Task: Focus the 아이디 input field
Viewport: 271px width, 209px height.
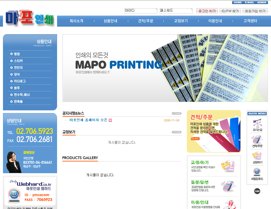Action: (x=141, y=11)
